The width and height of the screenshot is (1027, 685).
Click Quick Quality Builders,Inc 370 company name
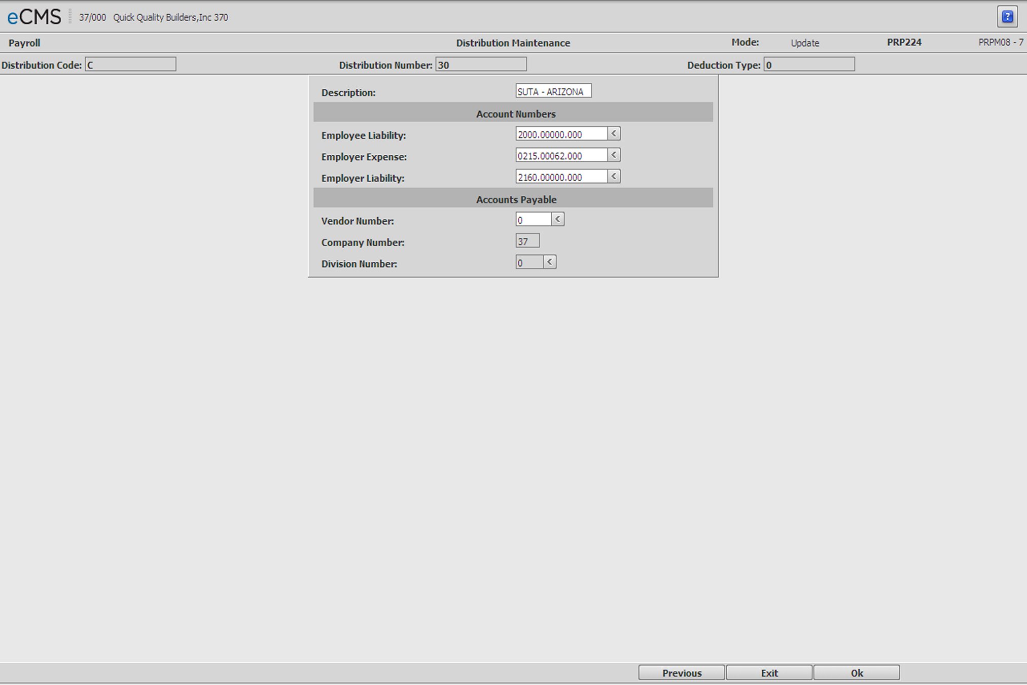click(x=170, y=17)
